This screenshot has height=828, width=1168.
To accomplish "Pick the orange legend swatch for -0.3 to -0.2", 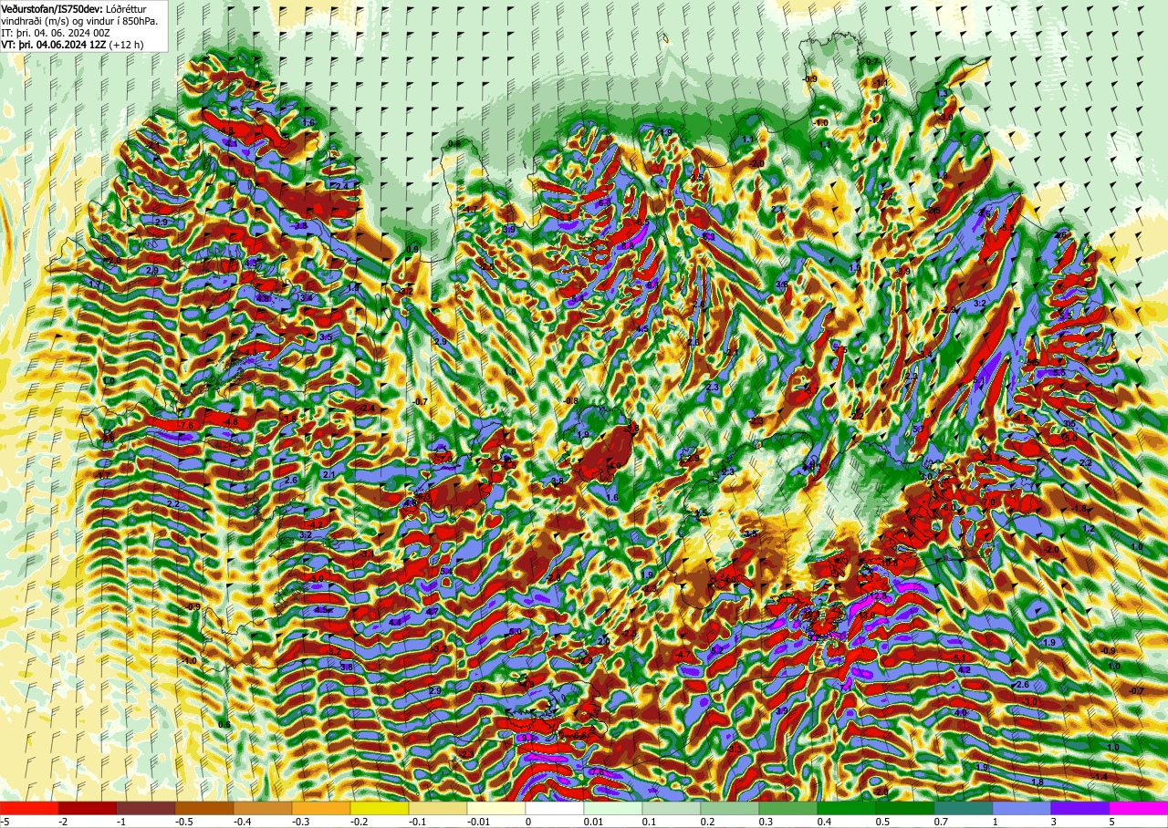I will coord(321,808).
